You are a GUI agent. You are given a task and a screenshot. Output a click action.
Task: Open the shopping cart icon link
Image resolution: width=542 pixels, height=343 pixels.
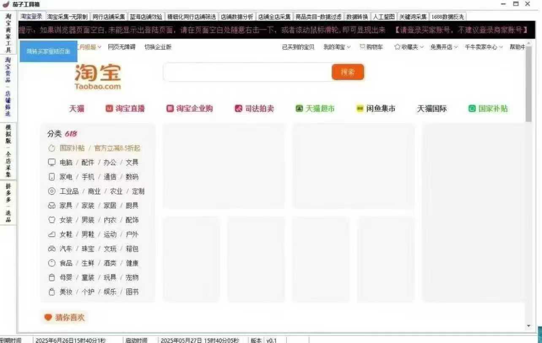coord(362,47)
